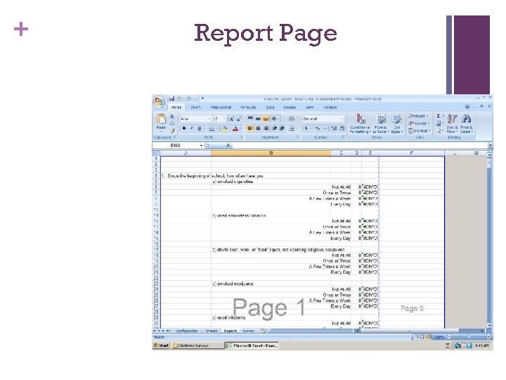Viewport: 506px width, 380px height.
Task: Insert AutoSum with the sigma icon
Action: pos(439,116)
